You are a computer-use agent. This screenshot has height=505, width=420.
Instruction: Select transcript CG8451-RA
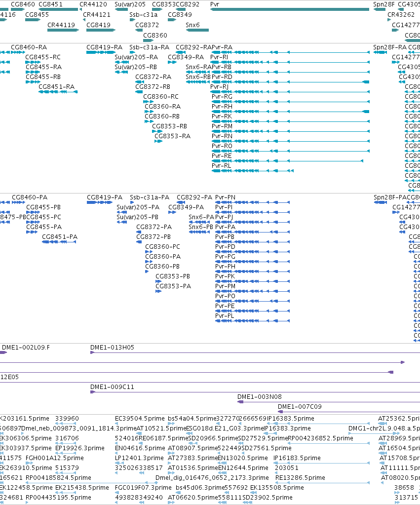[x=56, y=87]
